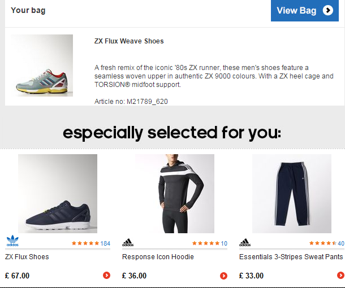Open the sweat pants star rating
Image resolution: width=345 pixels, height=288 pixels.
click(323, 243)
